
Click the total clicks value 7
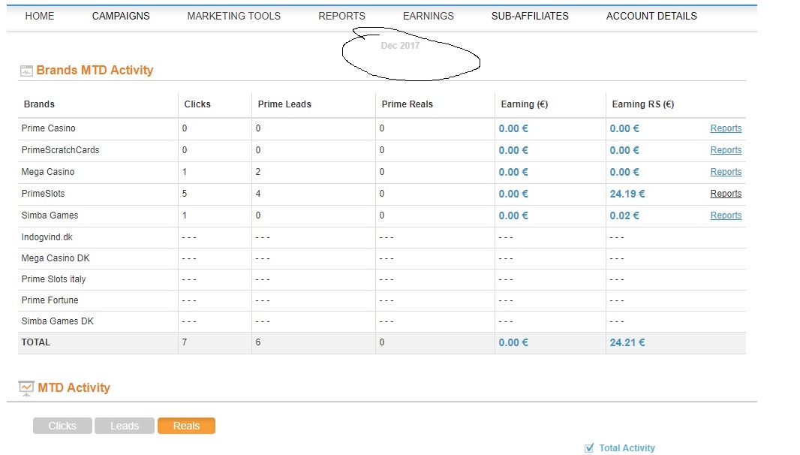coord(185,342)
